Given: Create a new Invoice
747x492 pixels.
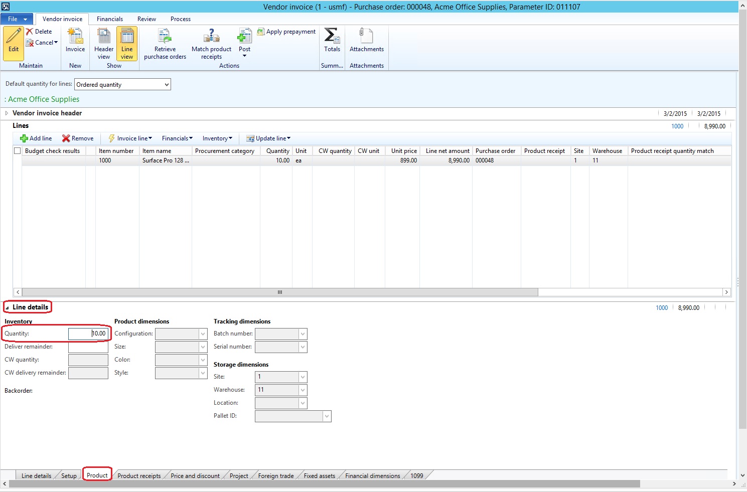Looking at the screenshot, I should 75,43.
